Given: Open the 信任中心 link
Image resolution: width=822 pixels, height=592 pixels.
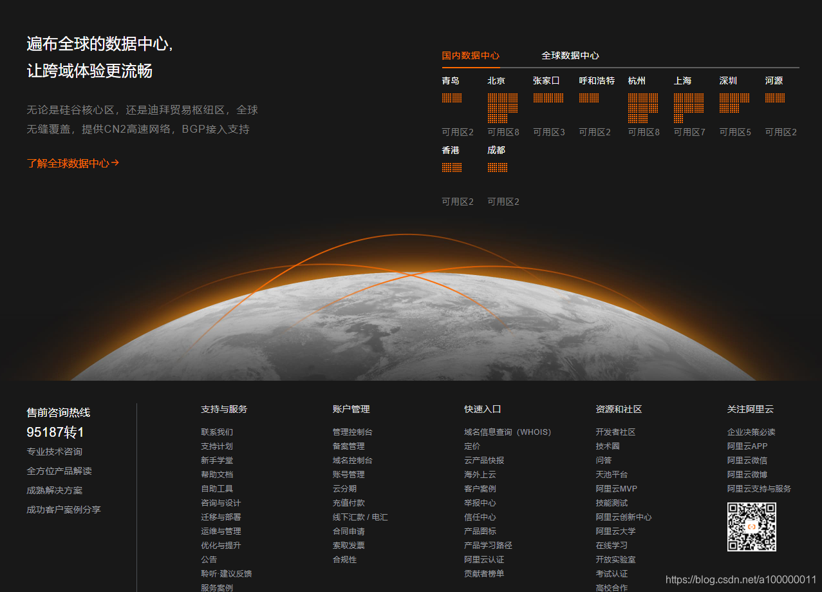Looking at the screenshot, I should 480,517.
